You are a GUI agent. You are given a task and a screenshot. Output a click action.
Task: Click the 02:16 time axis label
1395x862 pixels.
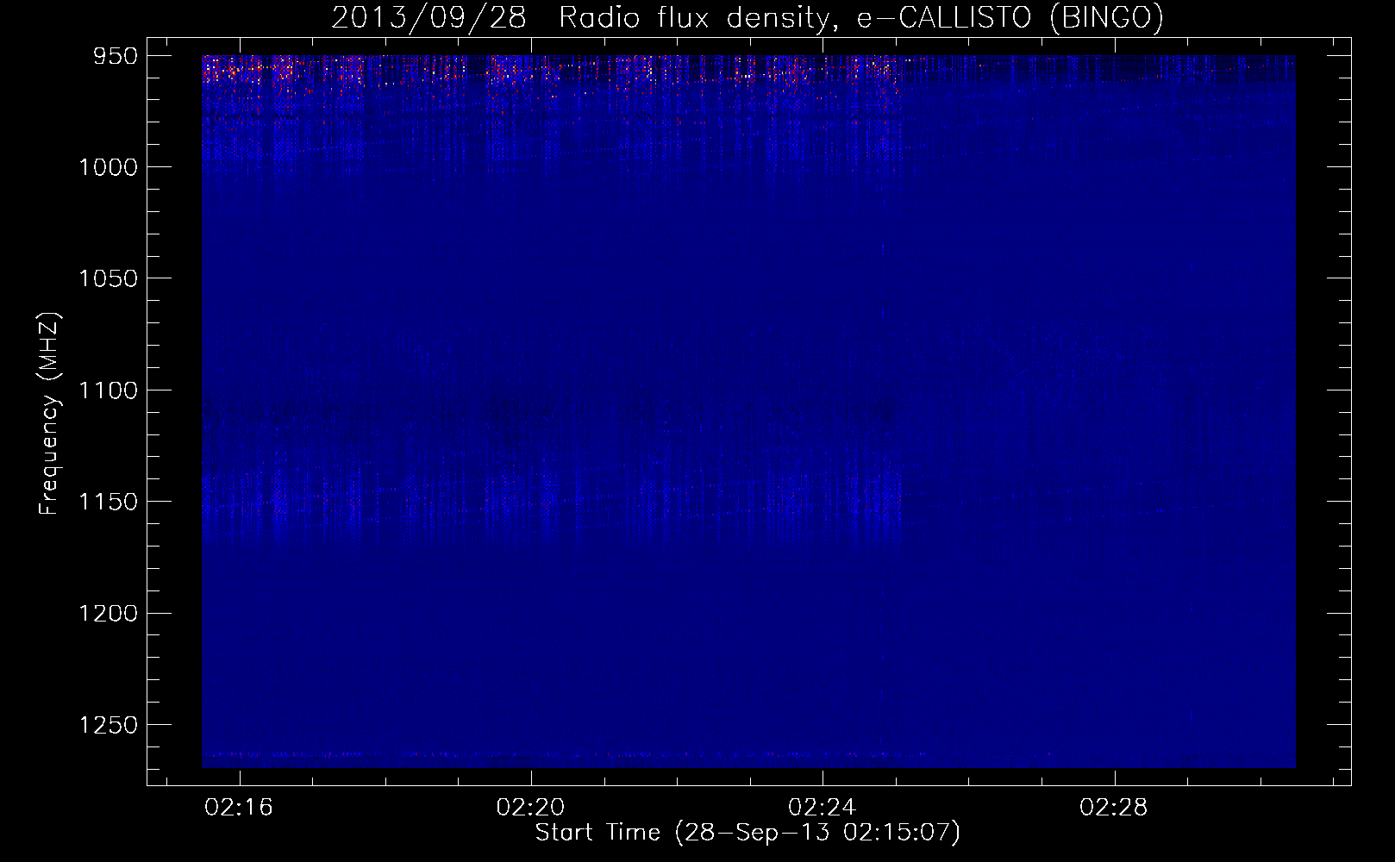click(239, 807)
